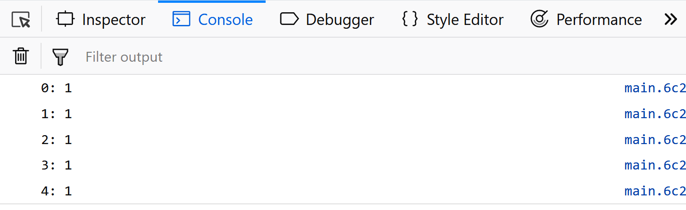Switch to the Style Editor tab
The height and width of the screenshot is (210, 686).
[x=452, y=20]
